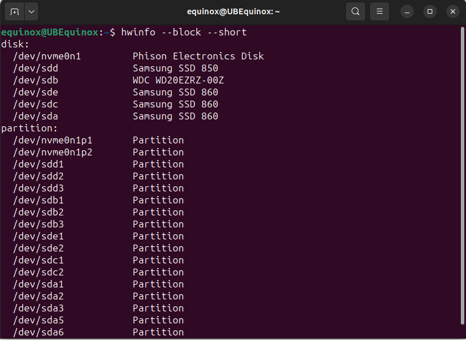Click the 'disk:' heading
The image size is (466, 340).
coord(15,44)
